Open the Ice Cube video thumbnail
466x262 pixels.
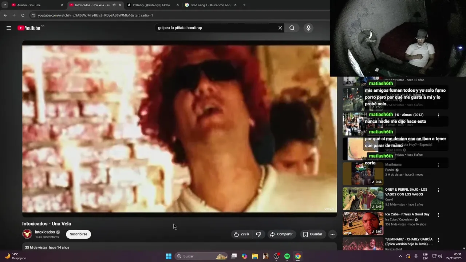363,223
